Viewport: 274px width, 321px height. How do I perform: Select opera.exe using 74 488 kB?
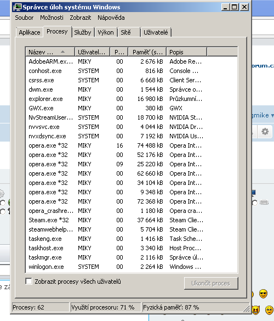(x=132, y=145)
